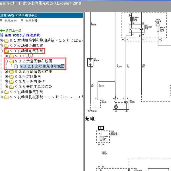
Task: Click open folder icon of 9.3.2 示意图和布线图
Action: point(12,61)
